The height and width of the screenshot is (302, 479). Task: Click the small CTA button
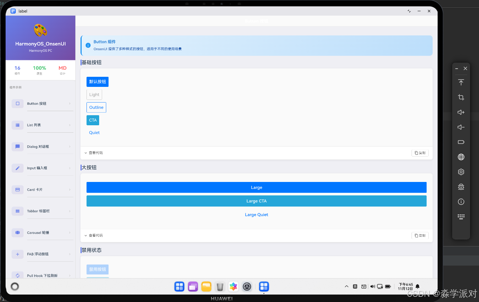click(x=93, y=120)
